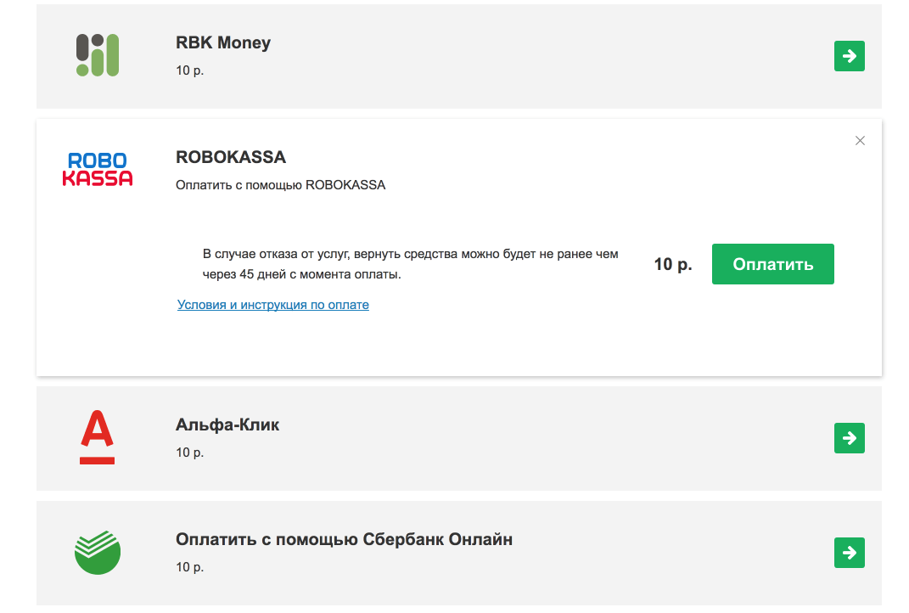Click the 10 р. price under RBK Money
Screen dimensions: 909x613
(x=190, y=70)
